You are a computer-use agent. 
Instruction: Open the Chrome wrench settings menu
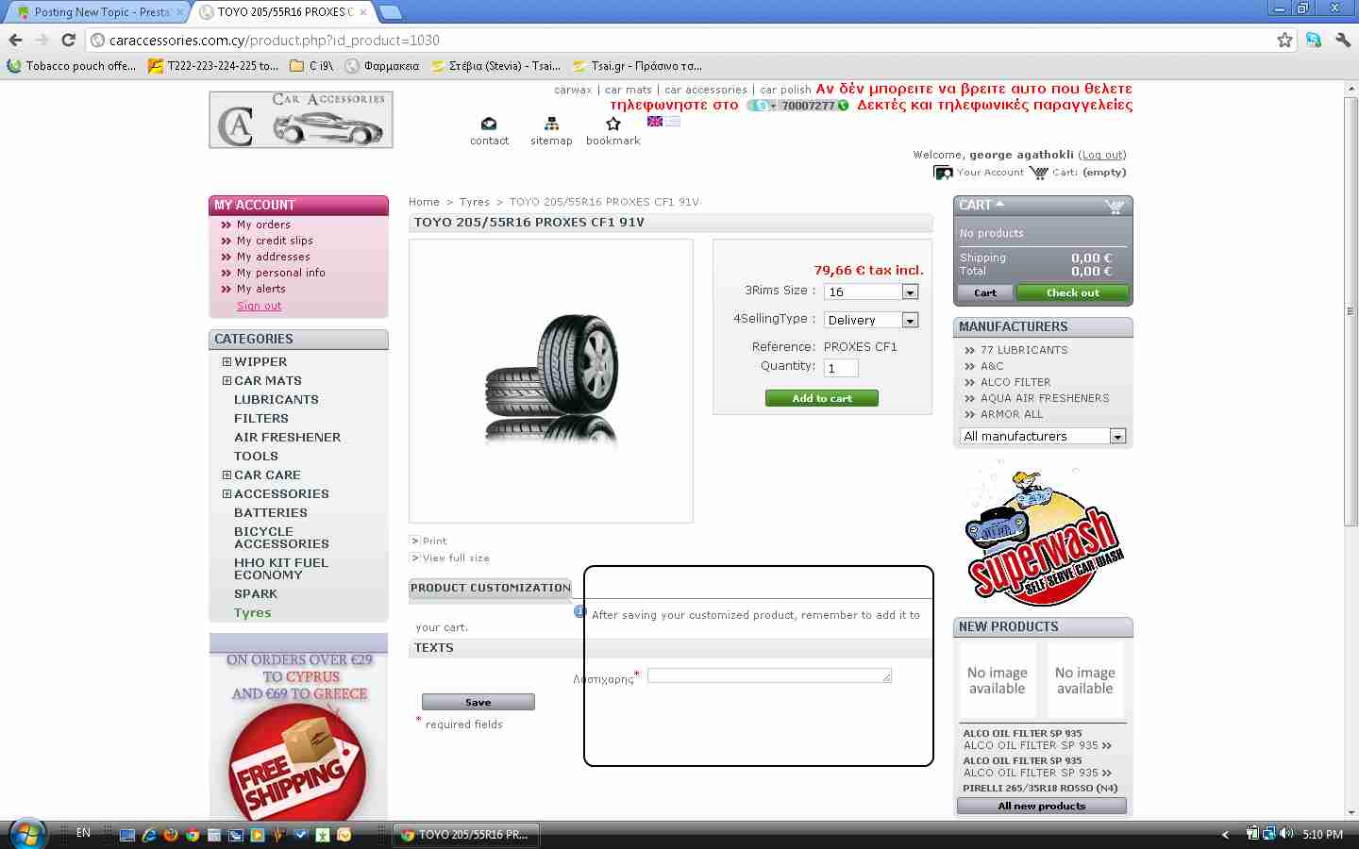[1342, 40]
